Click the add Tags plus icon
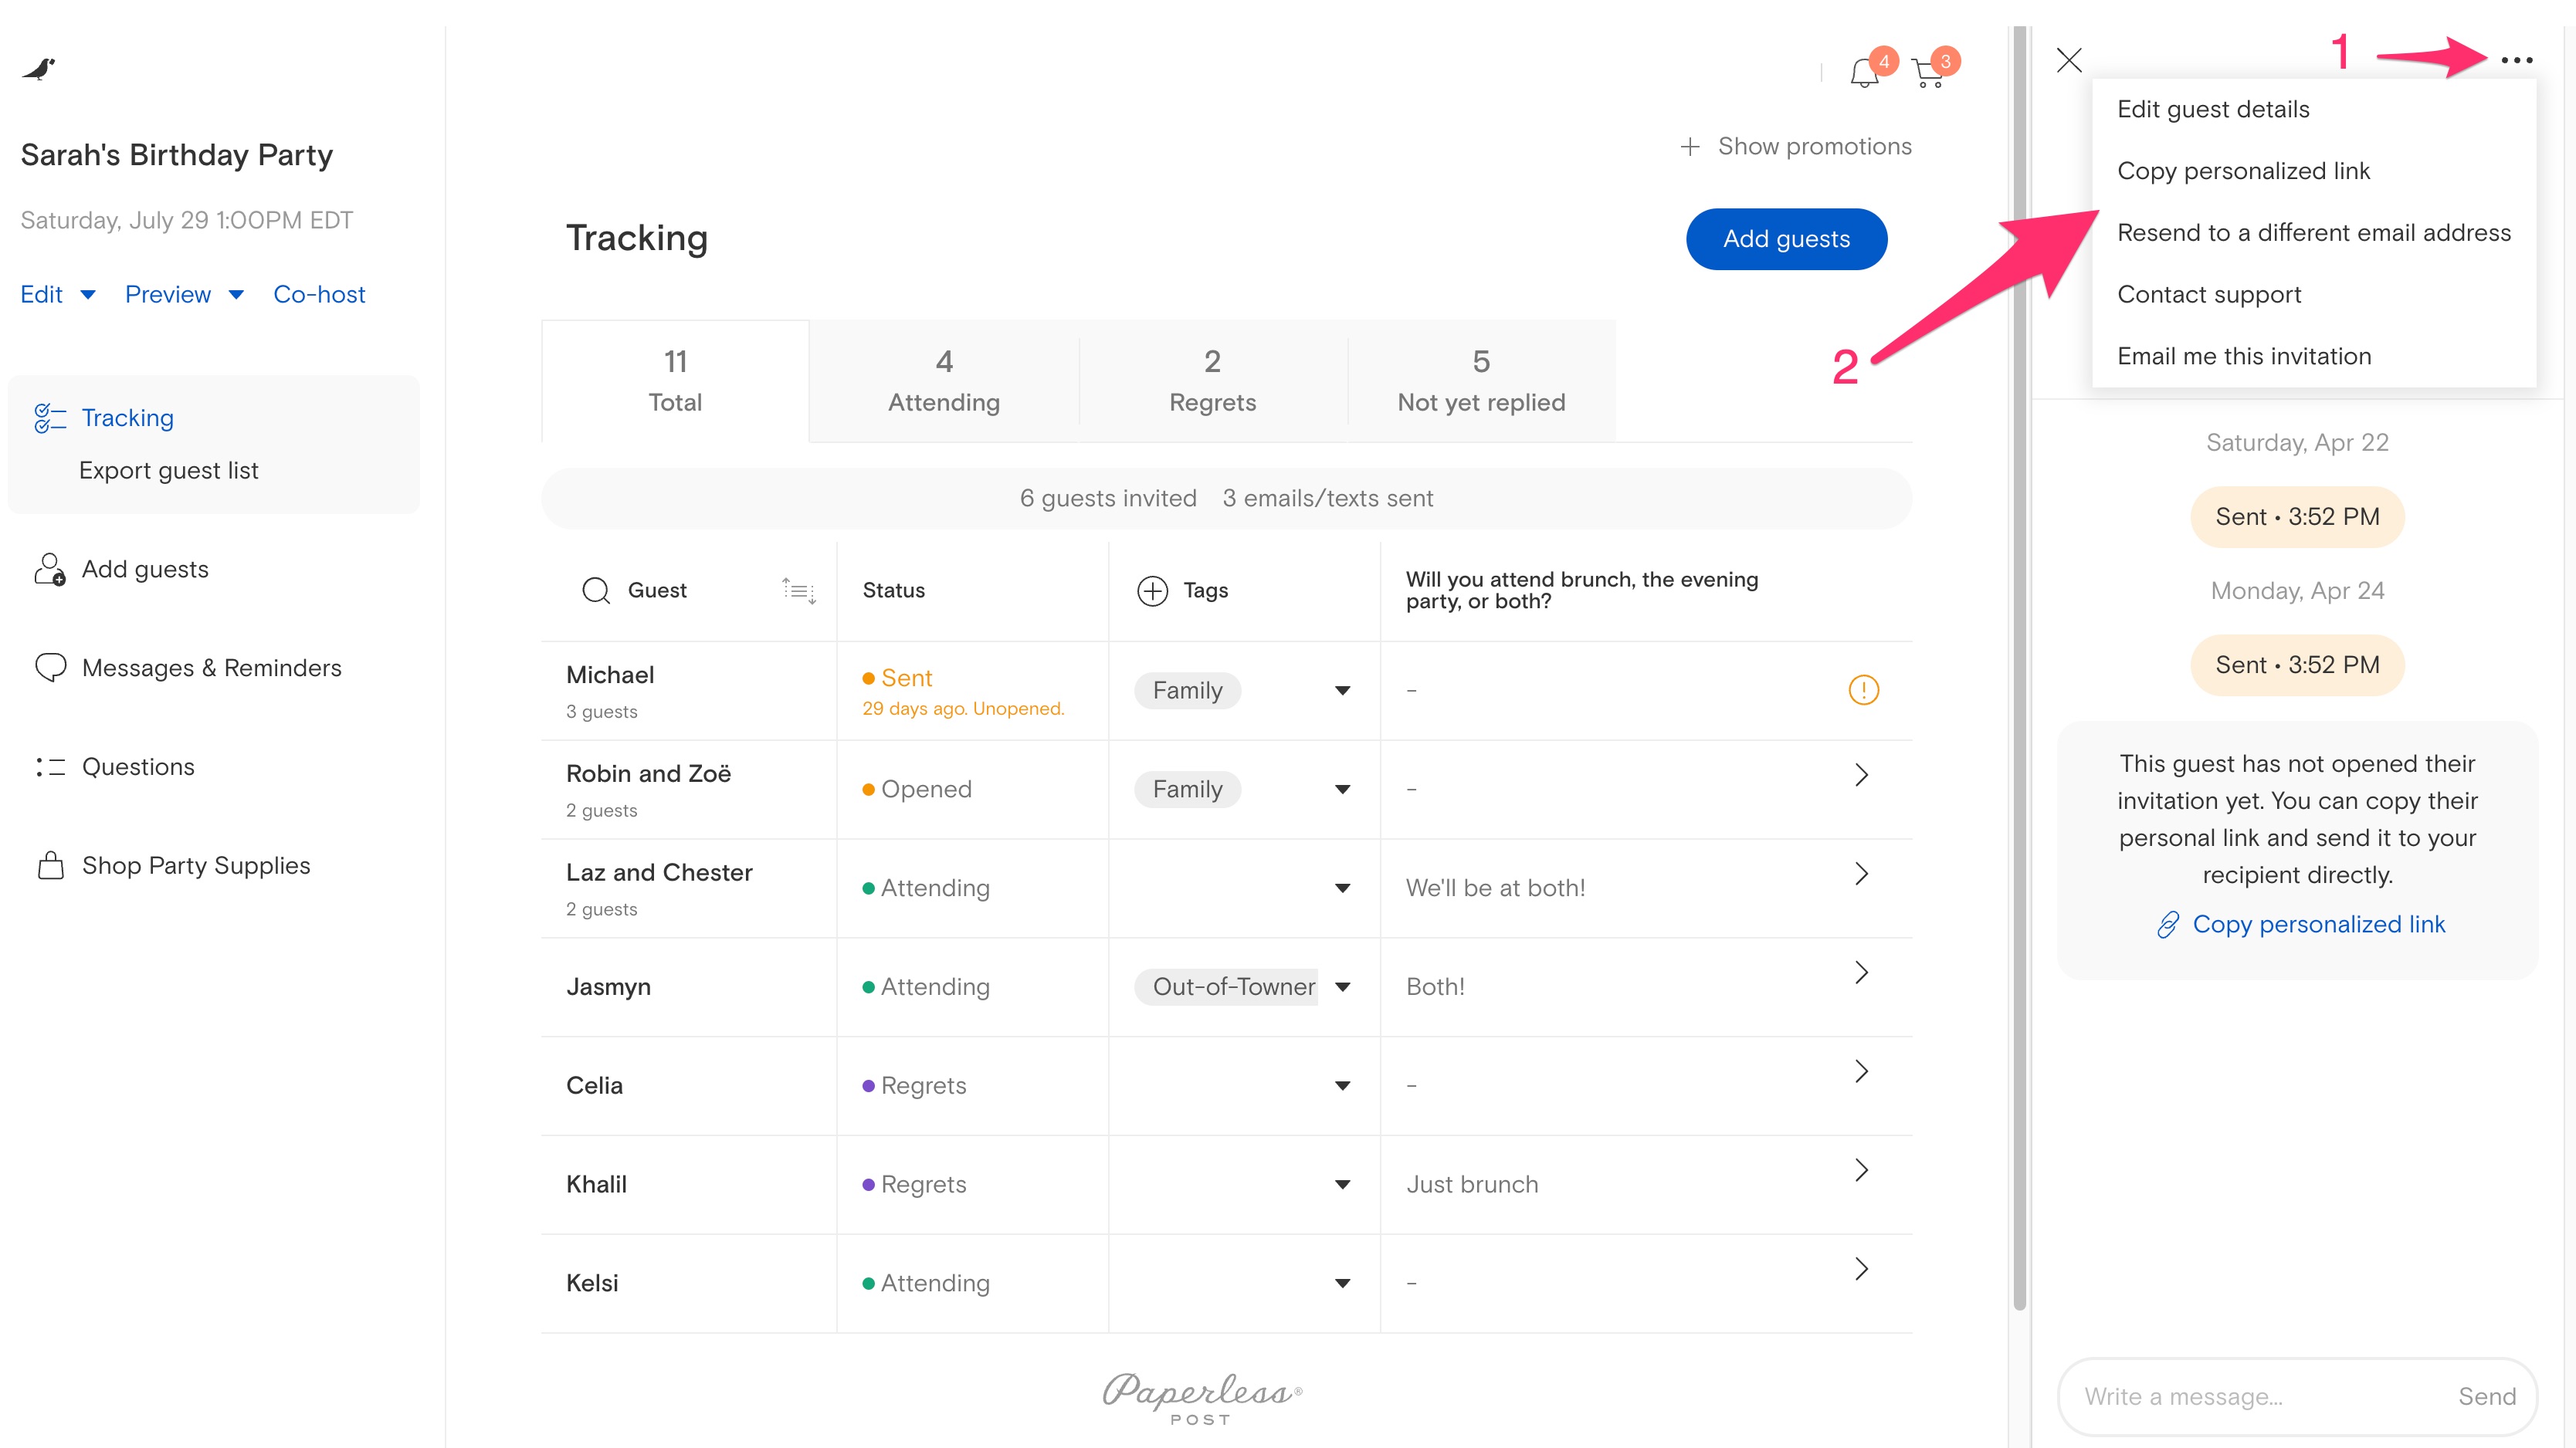Image resolution: width=2576 pixels, height=1448 pixels. coord(1152,590)
